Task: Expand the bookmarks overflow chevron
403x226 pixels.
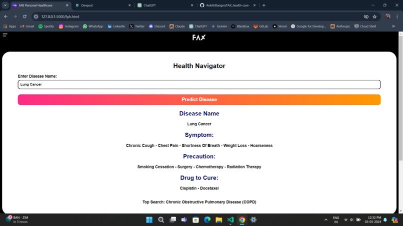Action: click(393, 26)
